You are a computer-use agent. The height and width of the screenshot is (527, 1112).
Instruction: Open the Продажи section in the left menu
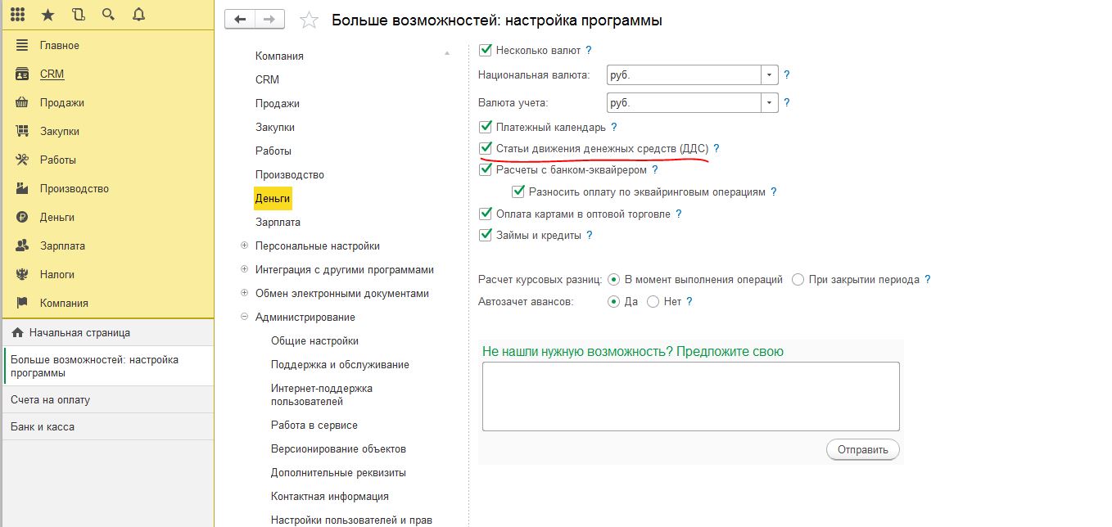pyautogui.click(x=62, y=102)
